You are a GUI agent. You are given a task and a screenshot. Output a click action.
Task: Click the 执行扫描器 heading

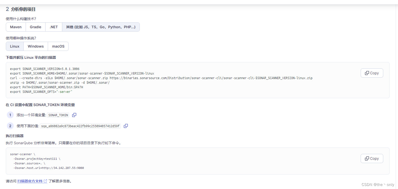[15, 136]
